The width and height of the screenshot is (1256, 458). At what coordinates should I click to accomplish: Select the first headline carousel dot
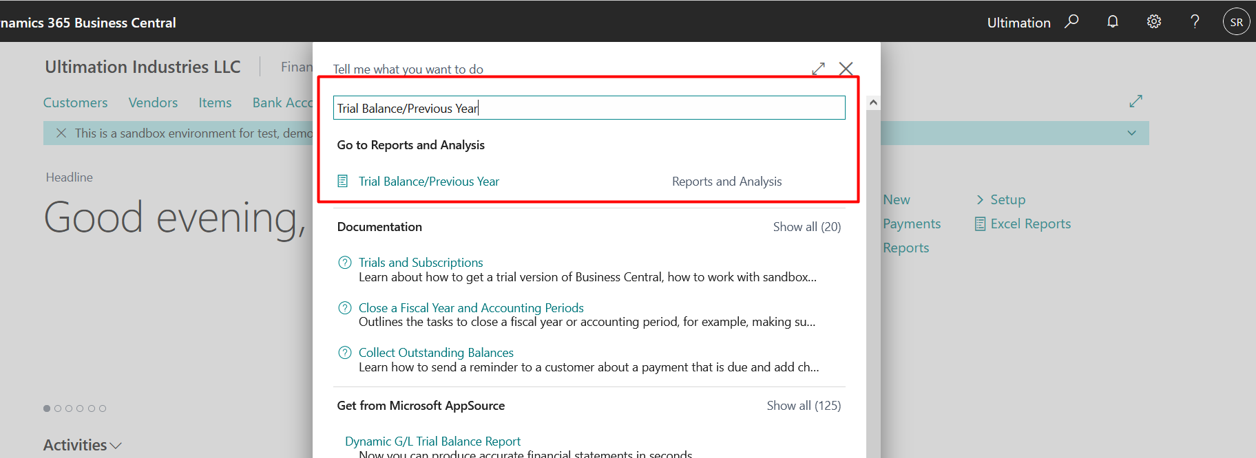[x=47, y=408]
